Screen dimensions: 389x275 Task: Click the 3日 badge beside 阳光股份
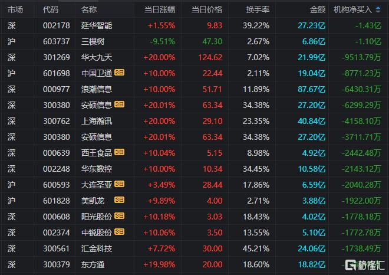pos(119,215)
